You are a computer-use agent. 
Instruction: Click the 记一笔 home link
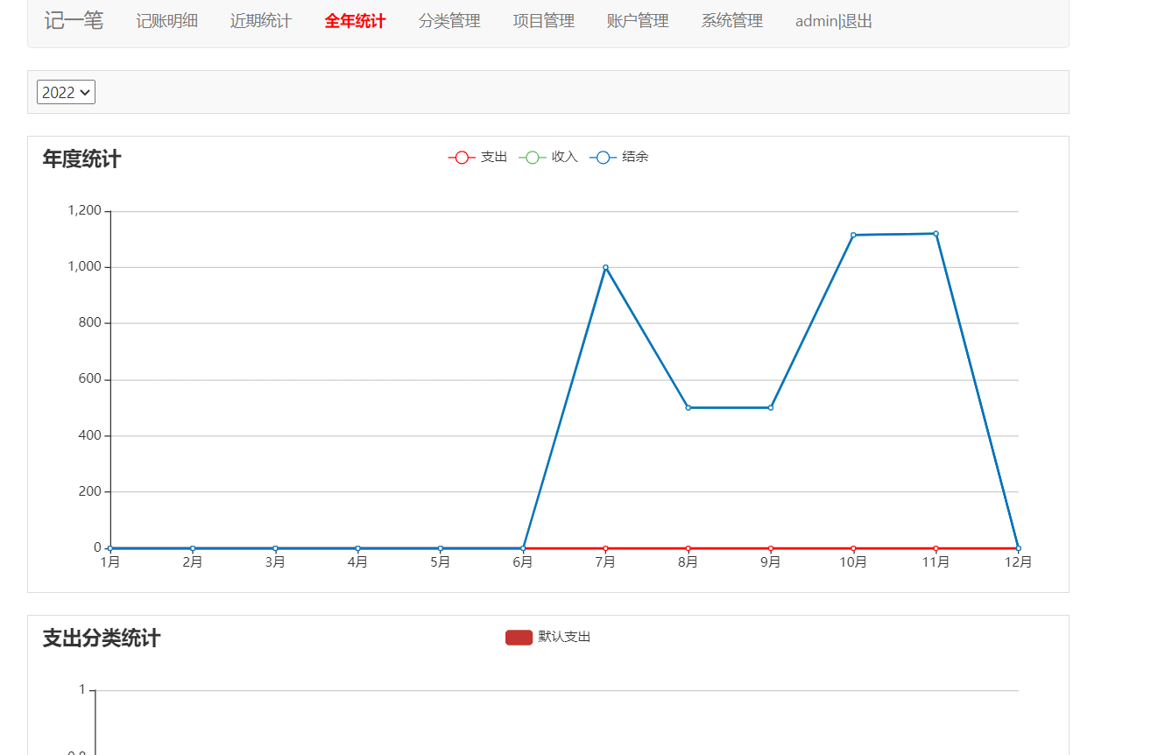(73, 21)
